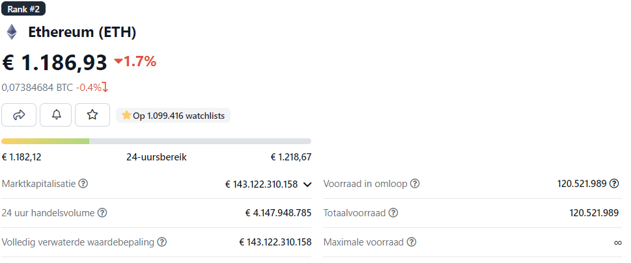Click info icon next to 120.521.989 circulating value
631x263 pixels.
pos(613,184)
